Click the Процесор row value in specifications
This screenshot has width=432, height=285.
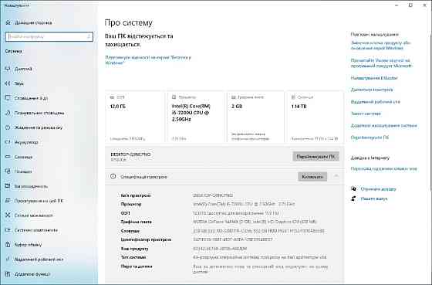click(244, 204)
